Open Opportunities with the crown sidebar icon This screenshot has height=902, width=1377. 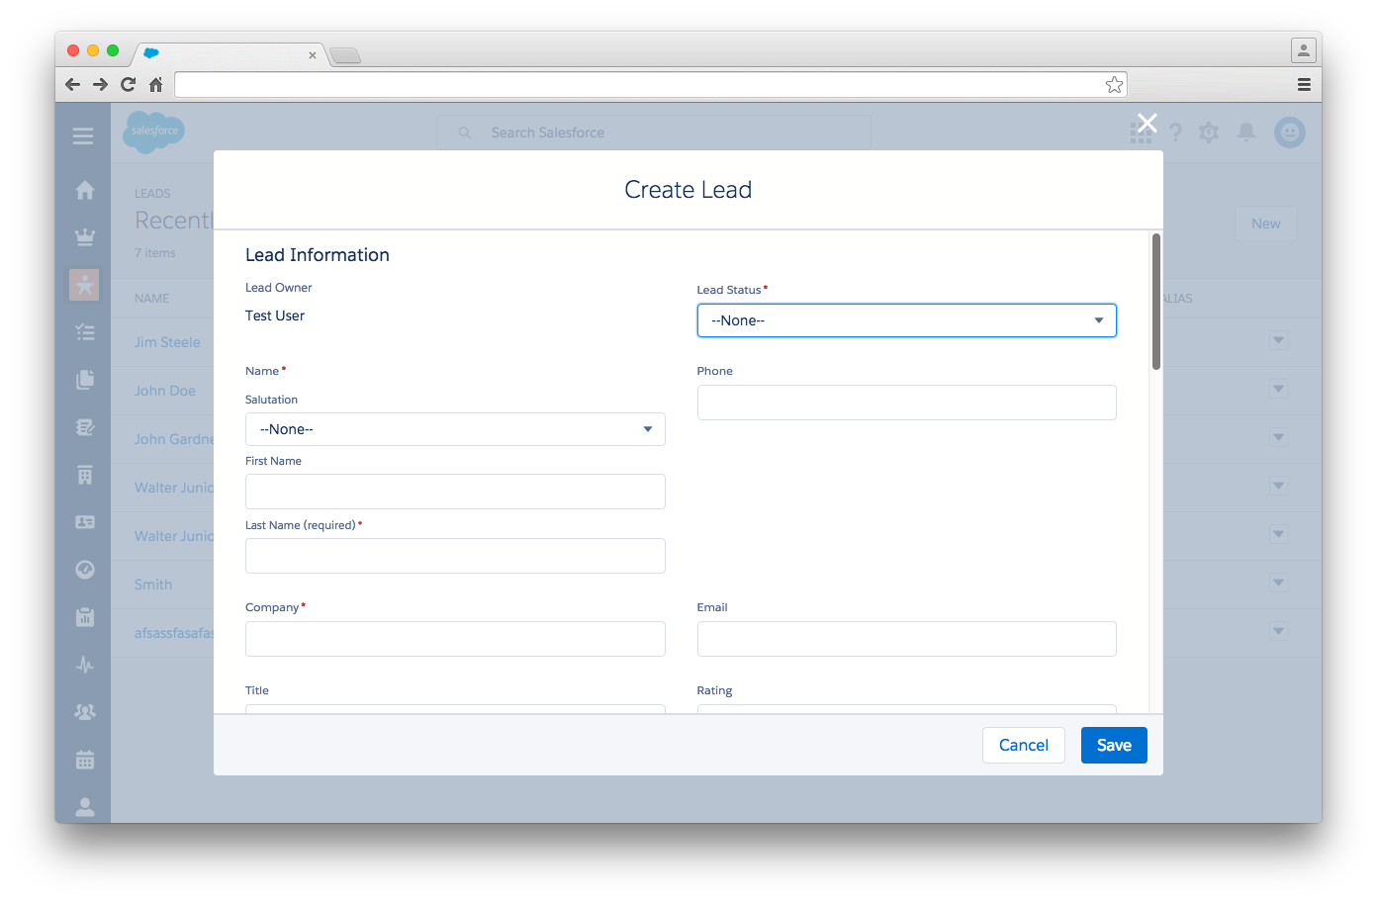pyautogui.click(x=85, y=236)
